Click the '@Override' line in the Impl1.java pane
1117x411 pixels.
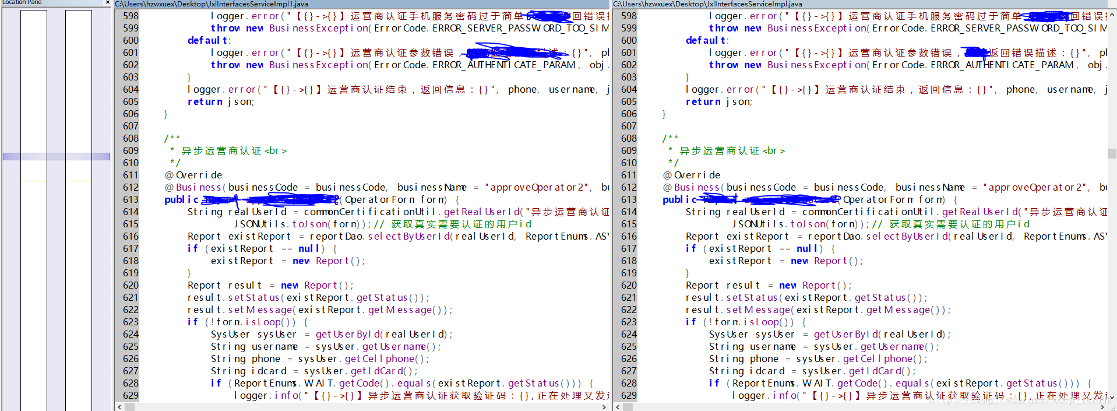[193, 175]
